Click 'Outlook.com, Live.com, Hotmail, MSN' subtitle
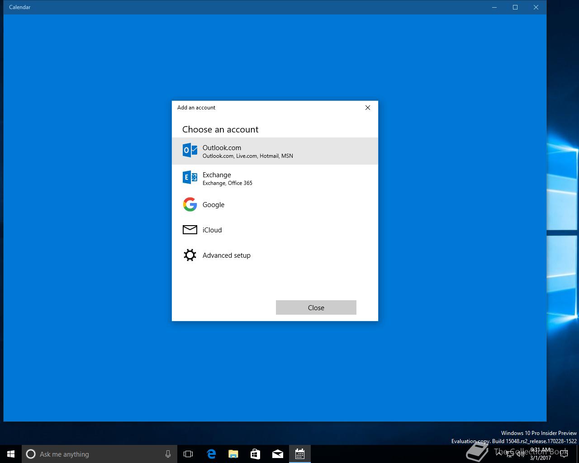The width and height of the screenshot is (579, 463). 248,156
